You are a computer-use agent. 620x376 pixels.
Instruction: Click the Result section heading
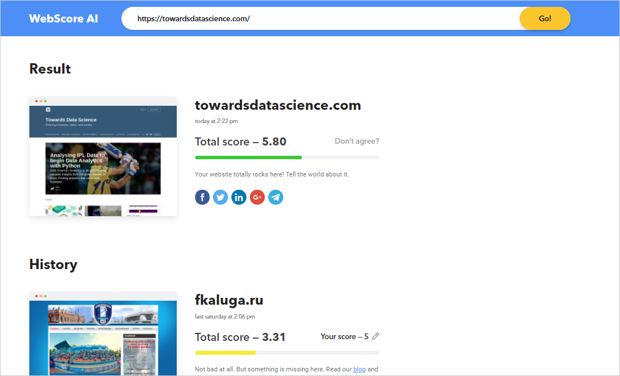(x=50, y=69)
